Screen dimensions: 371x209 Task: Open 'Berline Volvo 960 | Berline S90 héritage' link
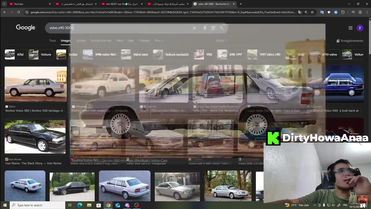[35, 111]
